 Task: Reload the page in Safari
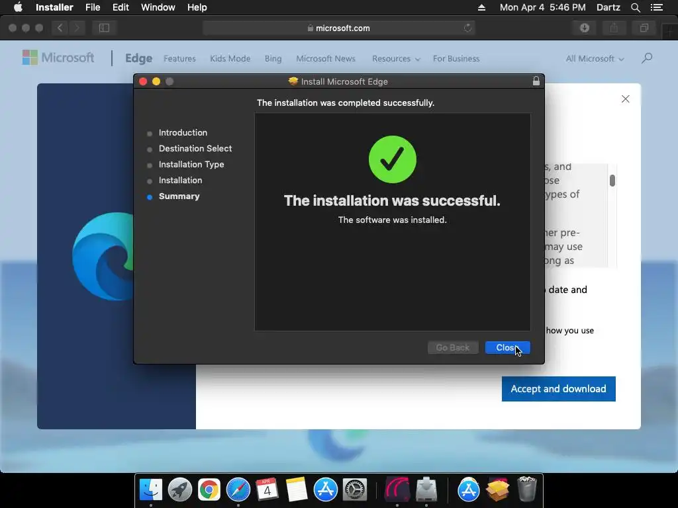click(x=467, y=28)
